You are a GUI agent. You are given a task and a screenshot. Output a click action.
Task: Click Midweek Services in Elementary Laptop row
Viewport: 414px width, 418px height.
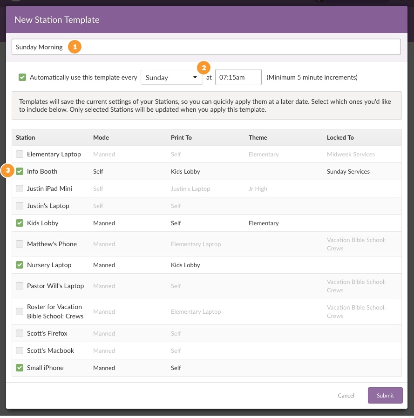pyautogui.click(x=351, y=154)
